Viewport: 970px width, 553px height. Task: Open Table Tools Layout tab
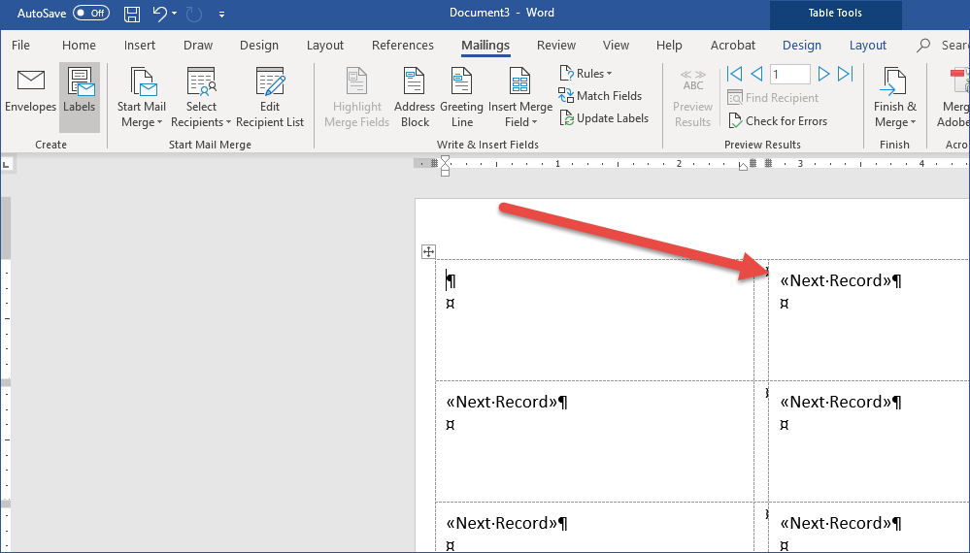pos(868,45)
